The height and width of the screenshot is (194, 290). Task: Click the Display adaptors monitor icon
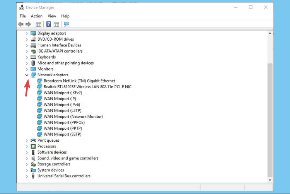33,33
